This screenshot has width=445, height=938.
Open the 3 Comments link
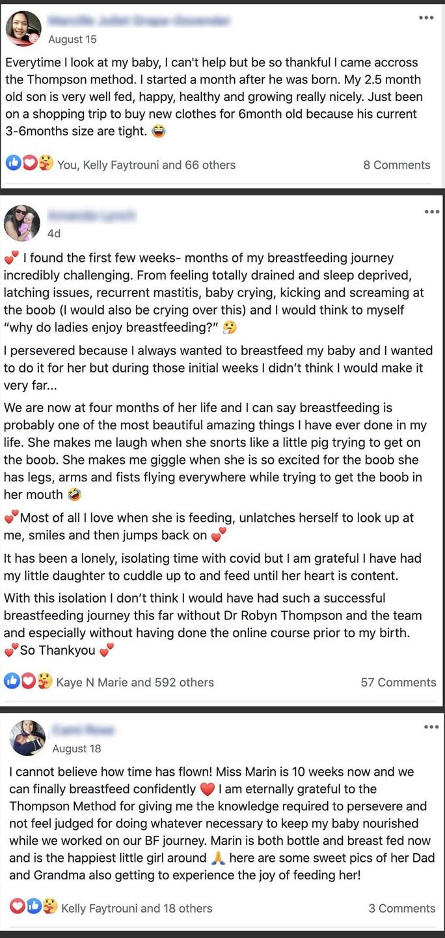[x=402, y=908]
